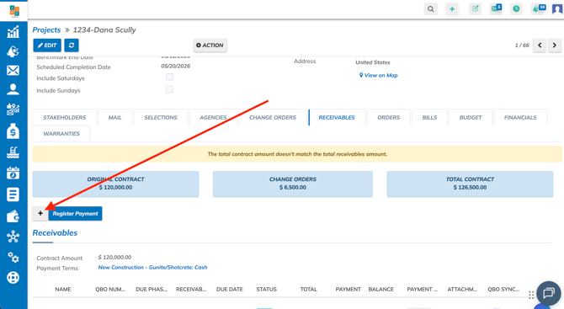Switch to the Selections tab
This screenshot has width=564, height=309.
point(161,117)
